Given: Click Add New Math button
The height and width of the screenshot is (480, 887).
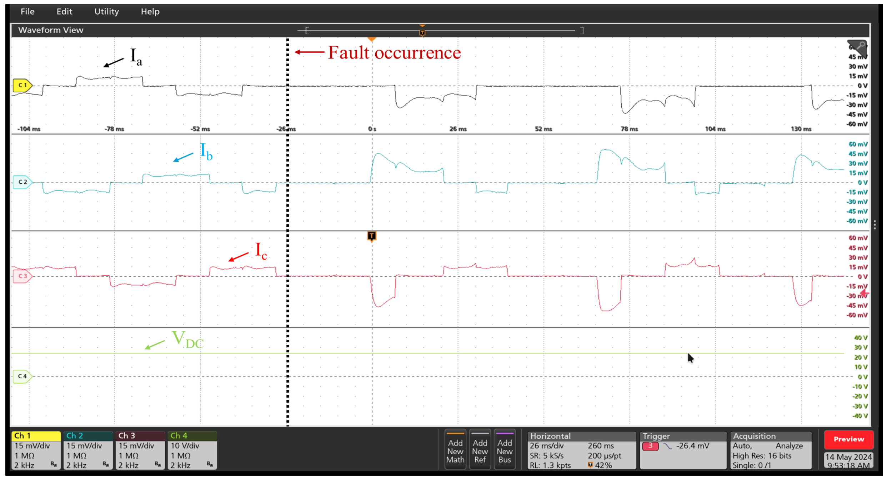Looking at the screenshot, I should (x=455, y=450).
